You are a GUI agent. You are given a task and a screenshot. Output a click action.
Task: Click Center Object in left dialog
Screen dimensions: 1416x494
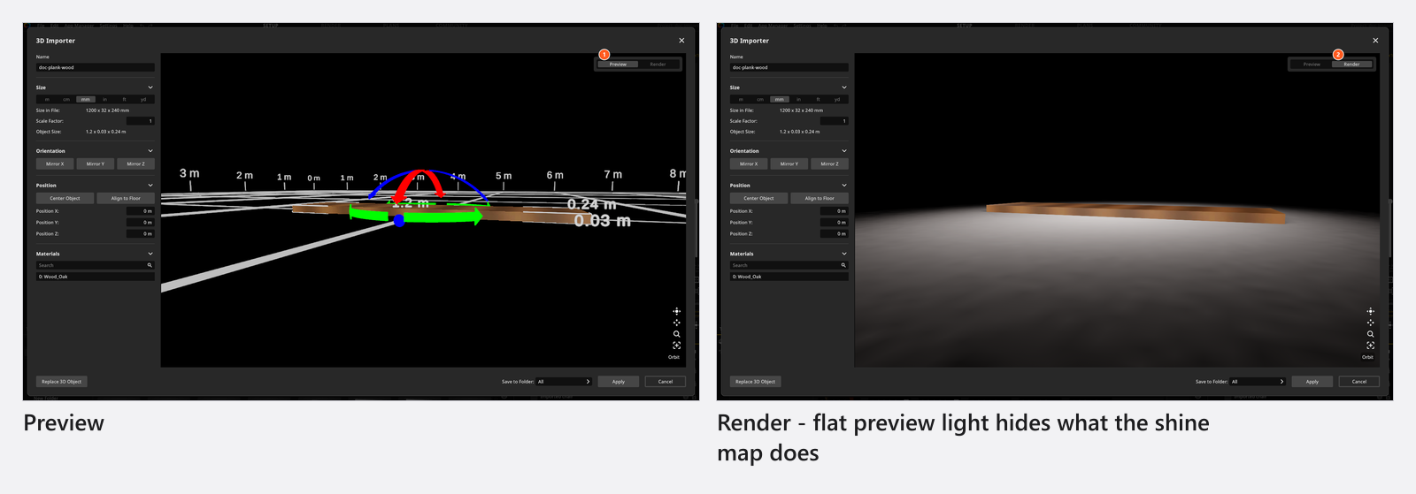pos(65,198)
